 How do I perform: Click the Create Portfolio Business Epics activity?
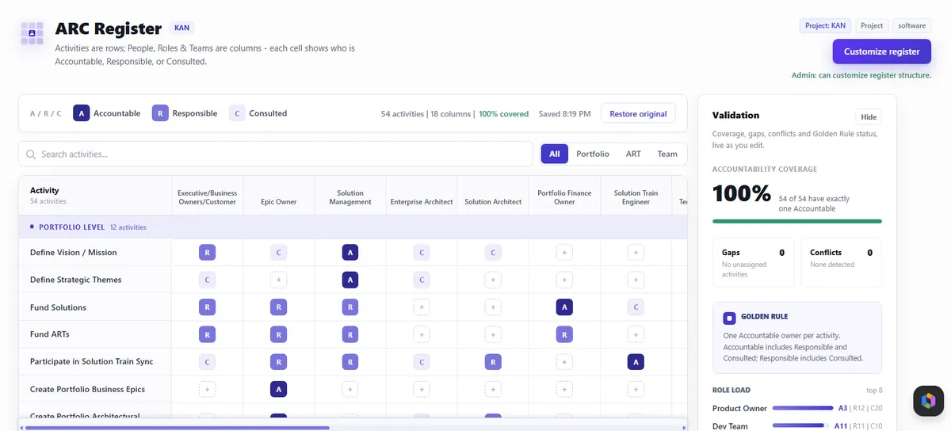tap(87, 389)
